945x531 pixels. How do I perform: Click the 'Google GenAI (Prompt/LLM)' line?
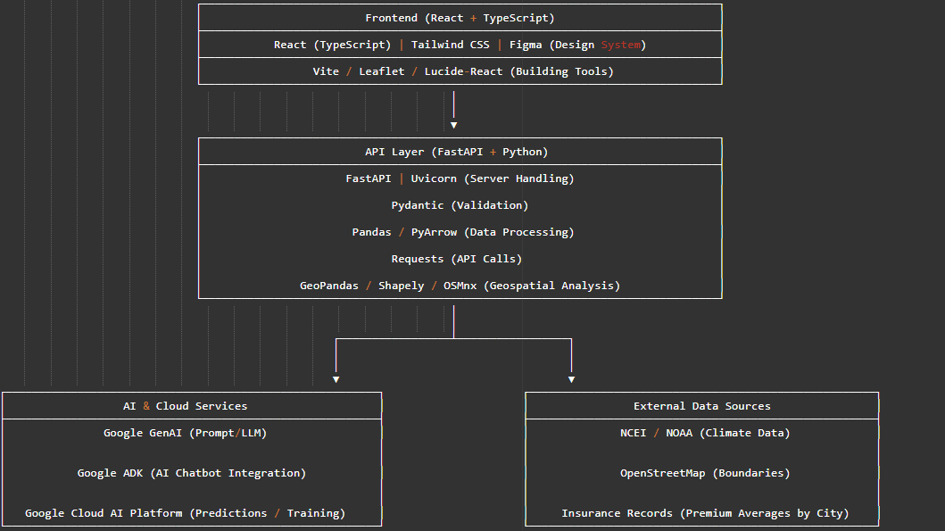185,433
